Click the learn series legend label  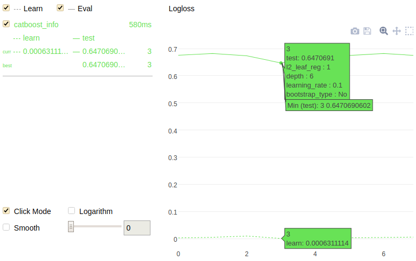coord(31,38)
